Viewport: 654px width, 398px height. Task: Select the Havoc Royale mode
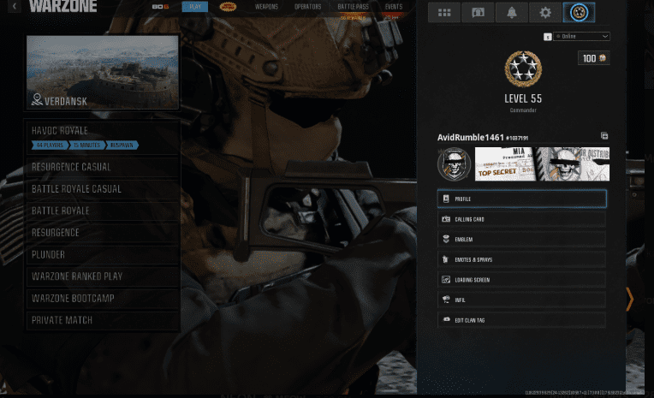point(103,138)
